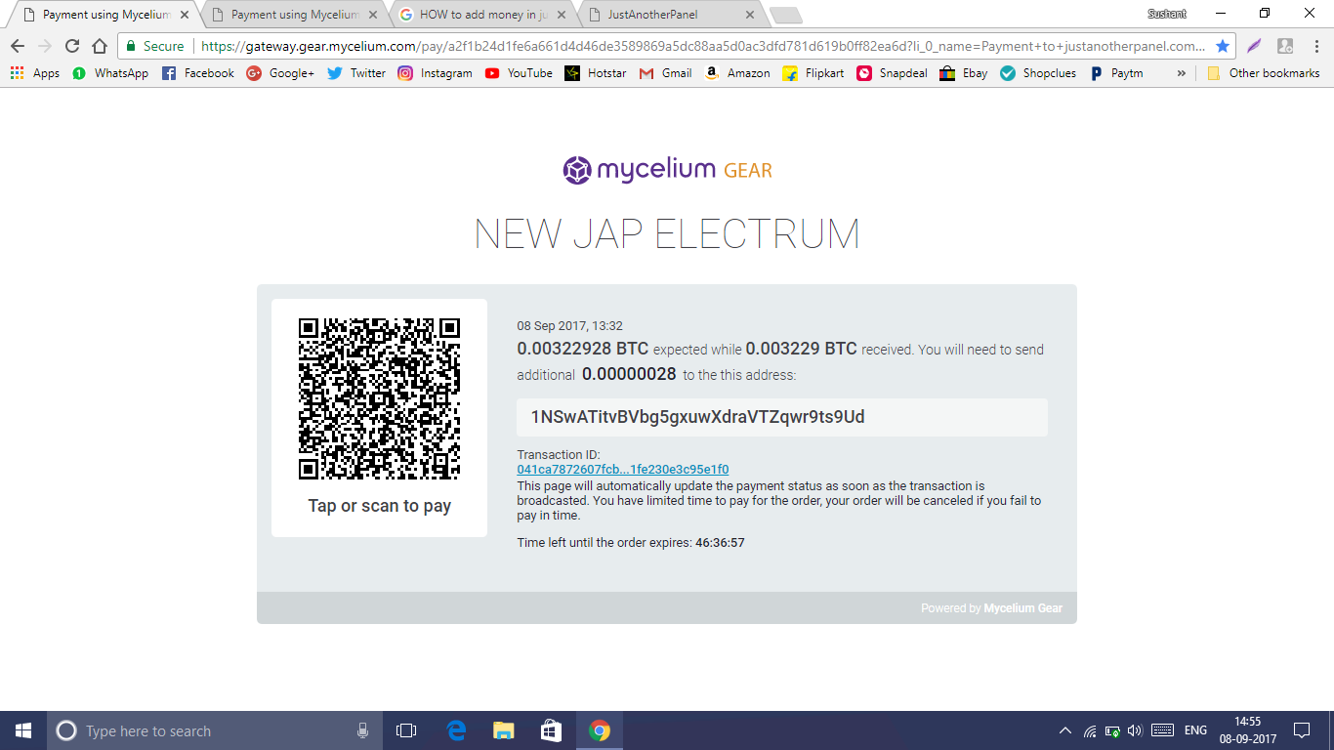Check the battery status tray icon
The height and width of the screenshot is (750, 1334).
tap(1112, 730)
